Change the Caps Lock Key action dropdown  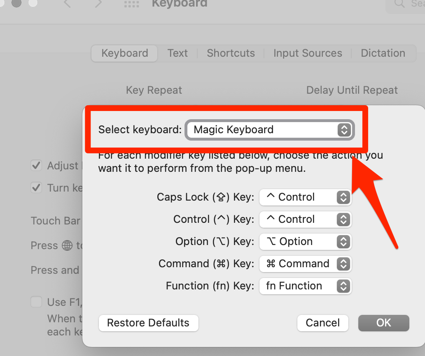305,197
